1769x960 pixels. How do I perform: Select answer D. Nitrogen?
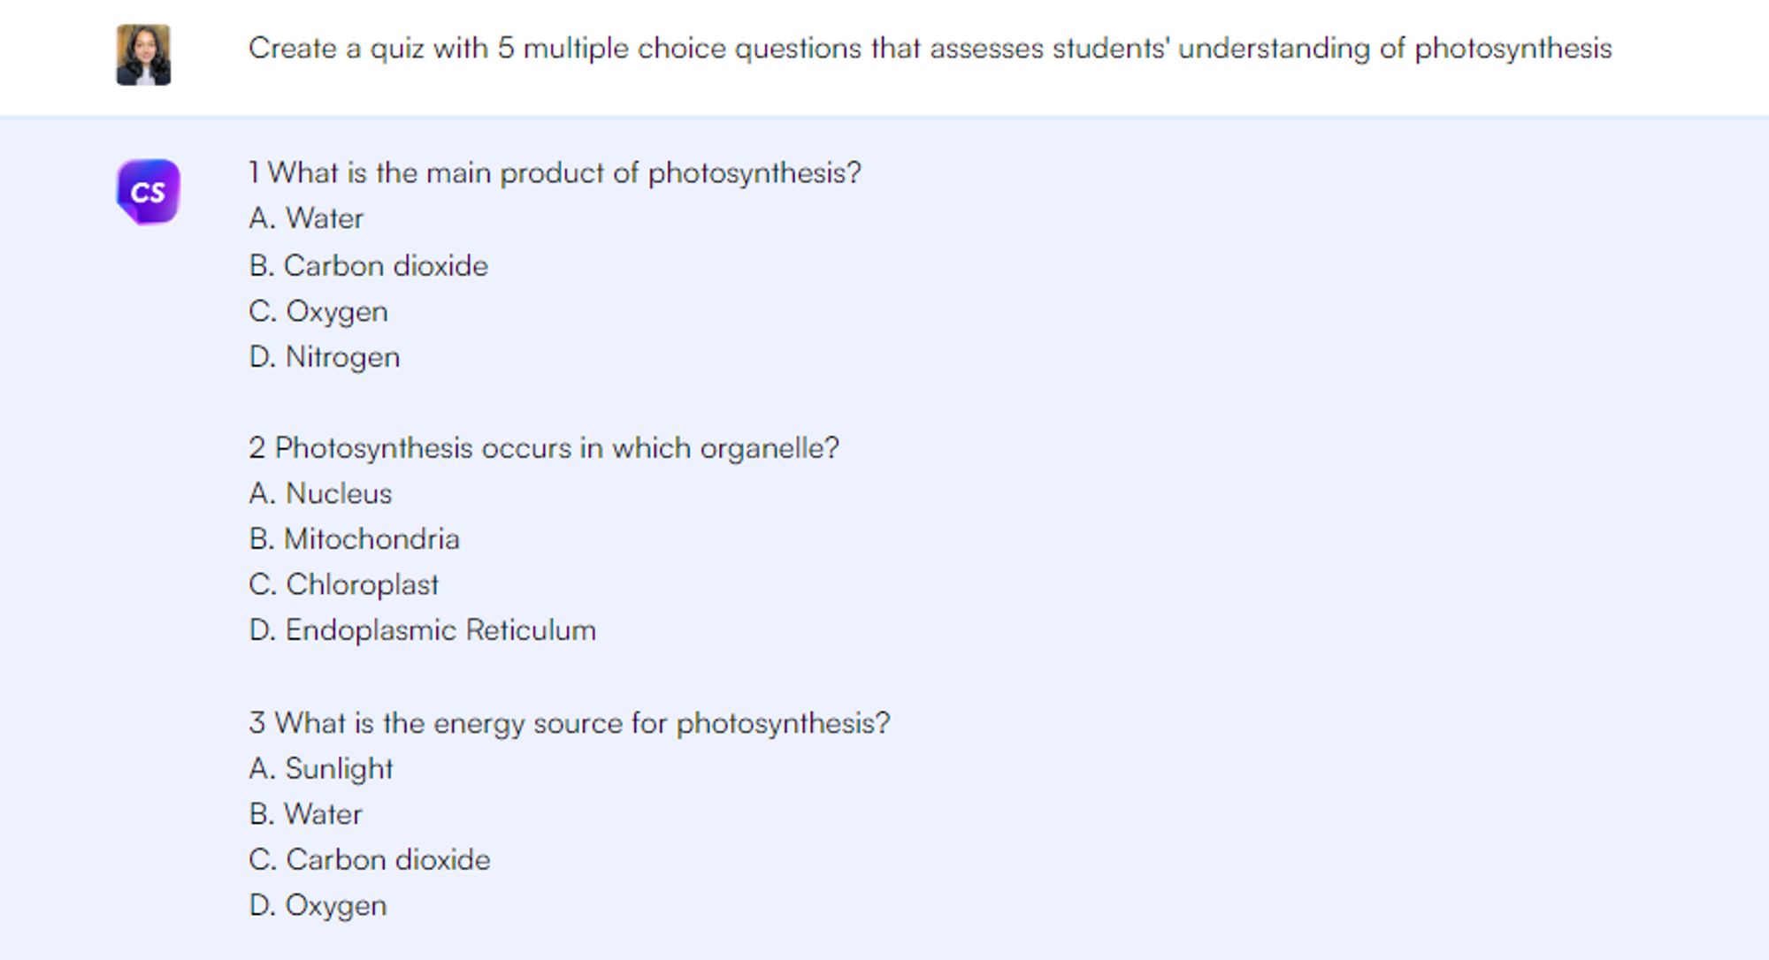[325, 357]
